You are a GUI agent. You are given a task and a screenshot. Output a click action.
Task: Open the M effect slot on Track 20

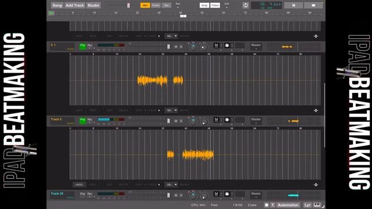216,194
